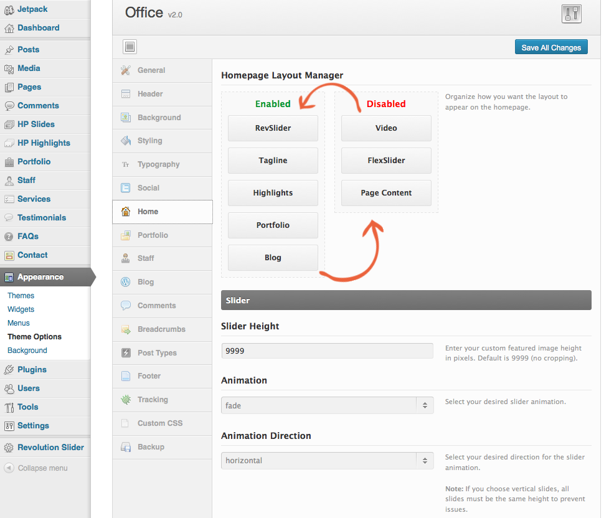The image size is (614, 518).
Task: Open the Portfolio admin menu in sidebar
Action: point(45,162)
